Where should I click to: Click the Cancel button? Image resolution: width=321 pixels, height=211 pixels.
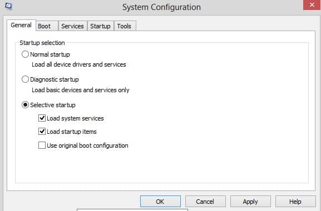205,202
